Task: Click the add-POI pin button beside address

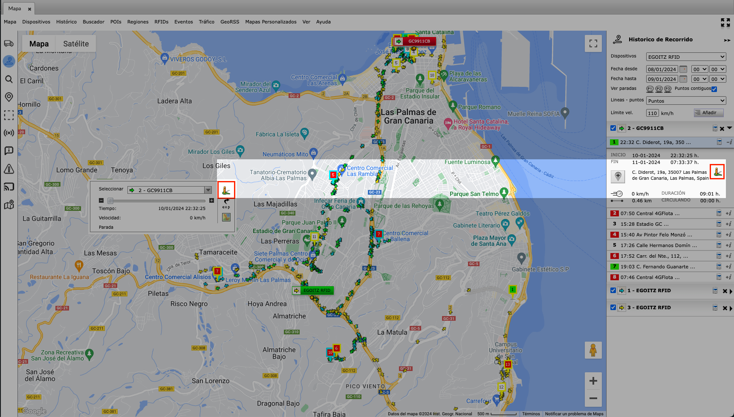Action: (618, 176)
